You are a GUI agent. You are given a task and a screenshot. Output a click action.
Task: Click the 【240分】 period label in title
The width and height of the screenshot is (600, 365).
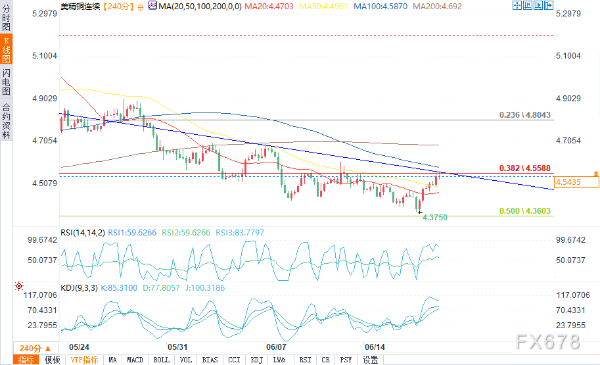[119, 7]
